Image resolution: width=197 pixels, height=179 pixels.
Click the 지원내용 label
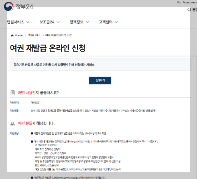[14, 111]
